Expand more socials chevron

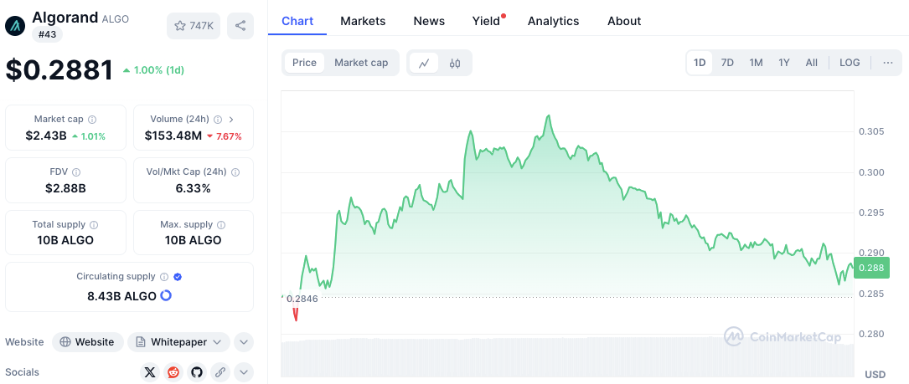click(x=243, y=372)
